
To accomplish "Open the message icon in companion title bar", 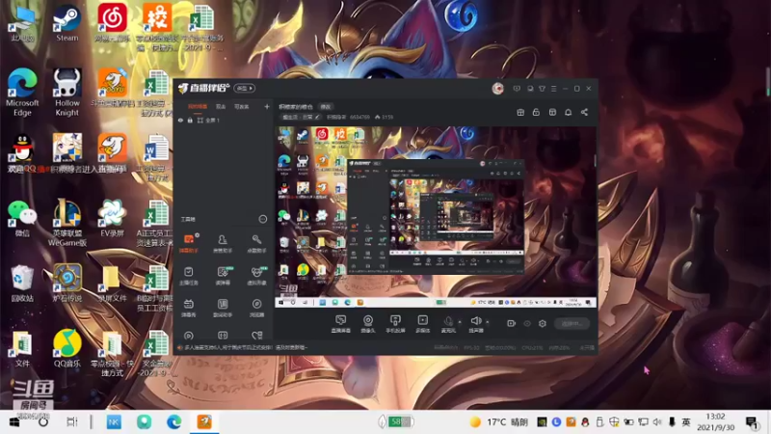I will click(517, 89).
